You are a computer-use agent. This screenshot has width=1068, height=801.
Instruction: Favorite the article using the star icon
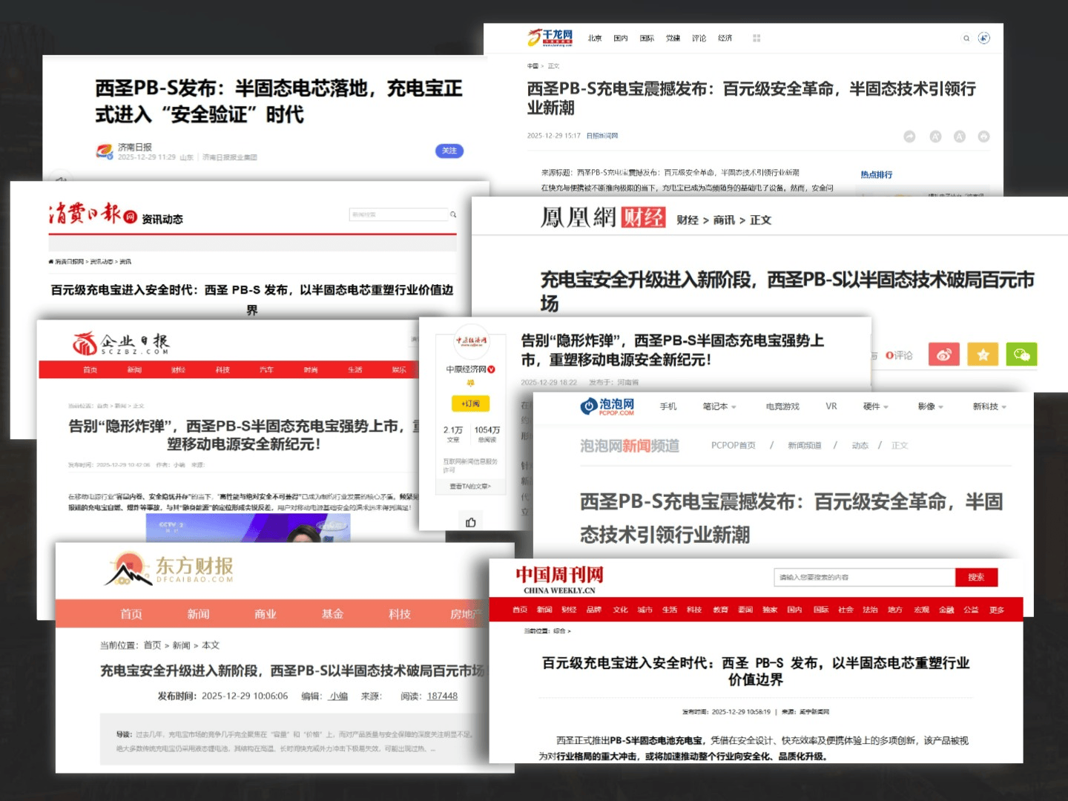pyautogui.click(x=983, y=355)
